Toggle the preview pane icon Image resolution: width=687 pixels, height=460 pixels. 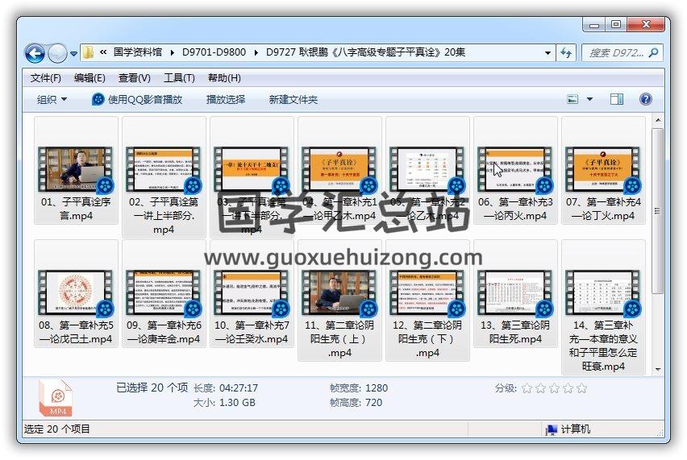[617, 99]
